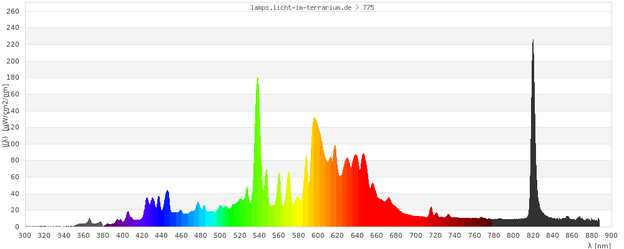The height and width of the screenshot is (249, 624).
Task: Click the blue peak tip near 446 nm
Action: 167,191
